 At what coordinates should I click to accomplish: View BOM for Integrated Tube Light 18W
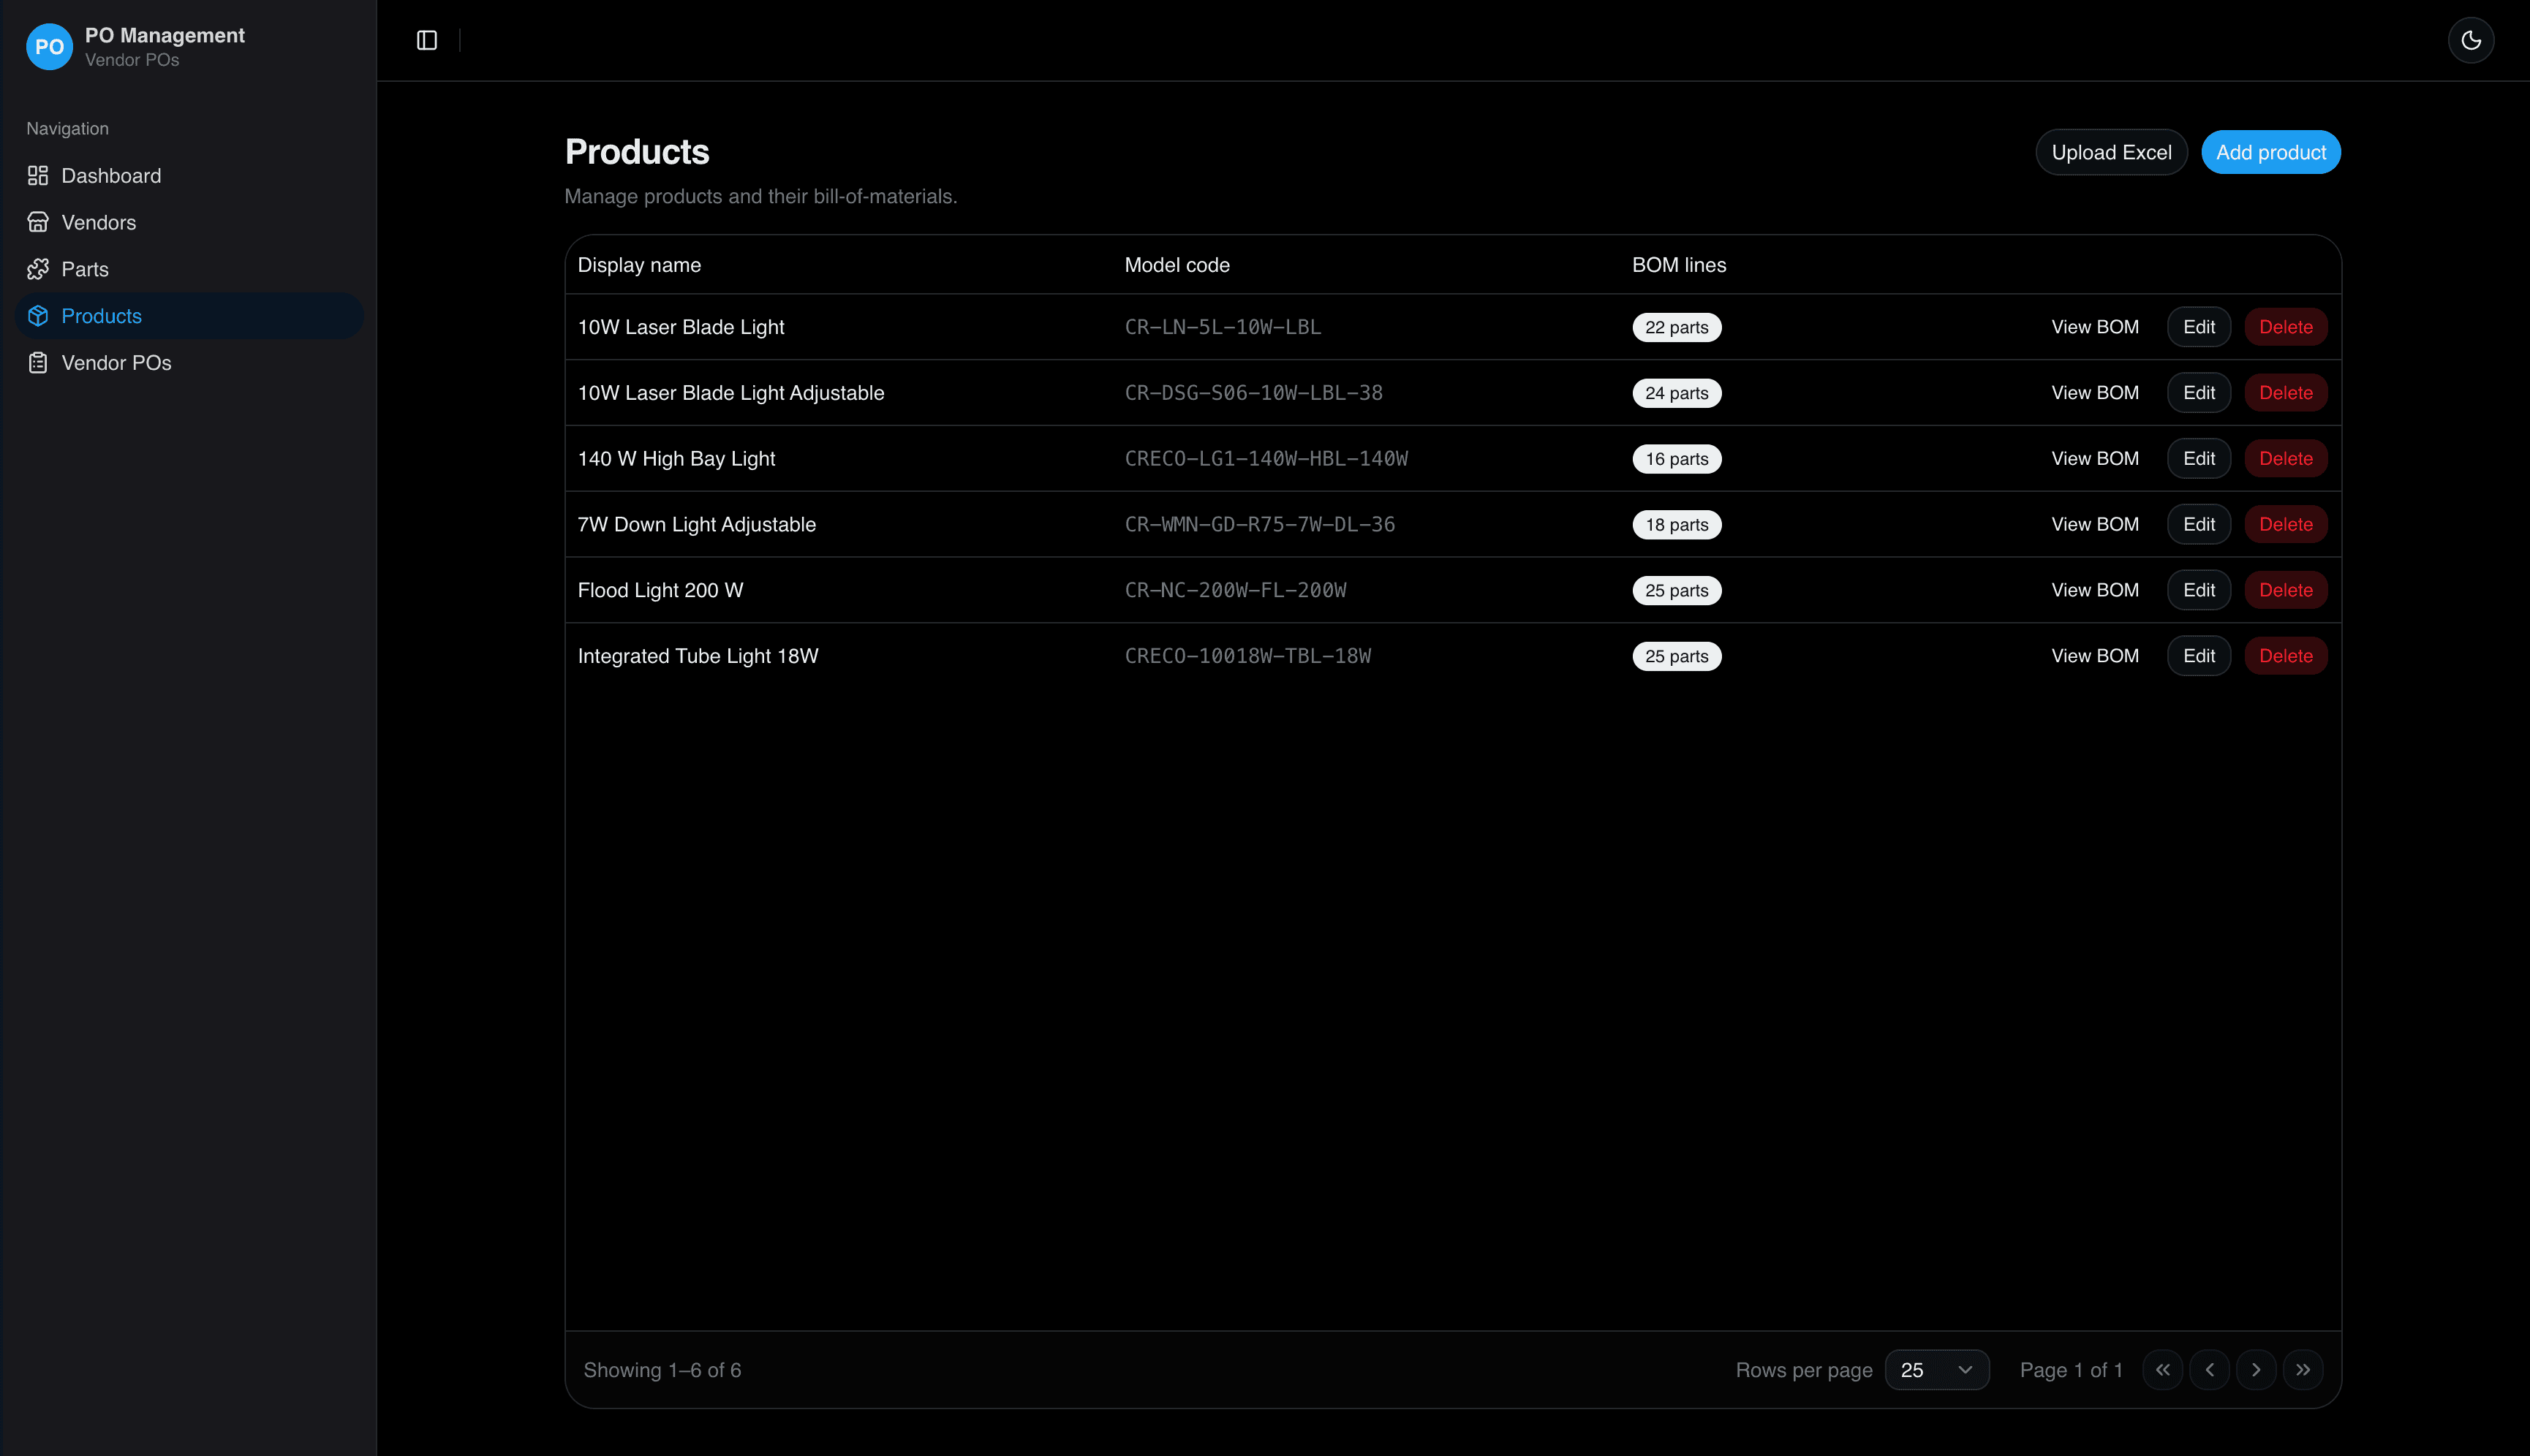2095,656
